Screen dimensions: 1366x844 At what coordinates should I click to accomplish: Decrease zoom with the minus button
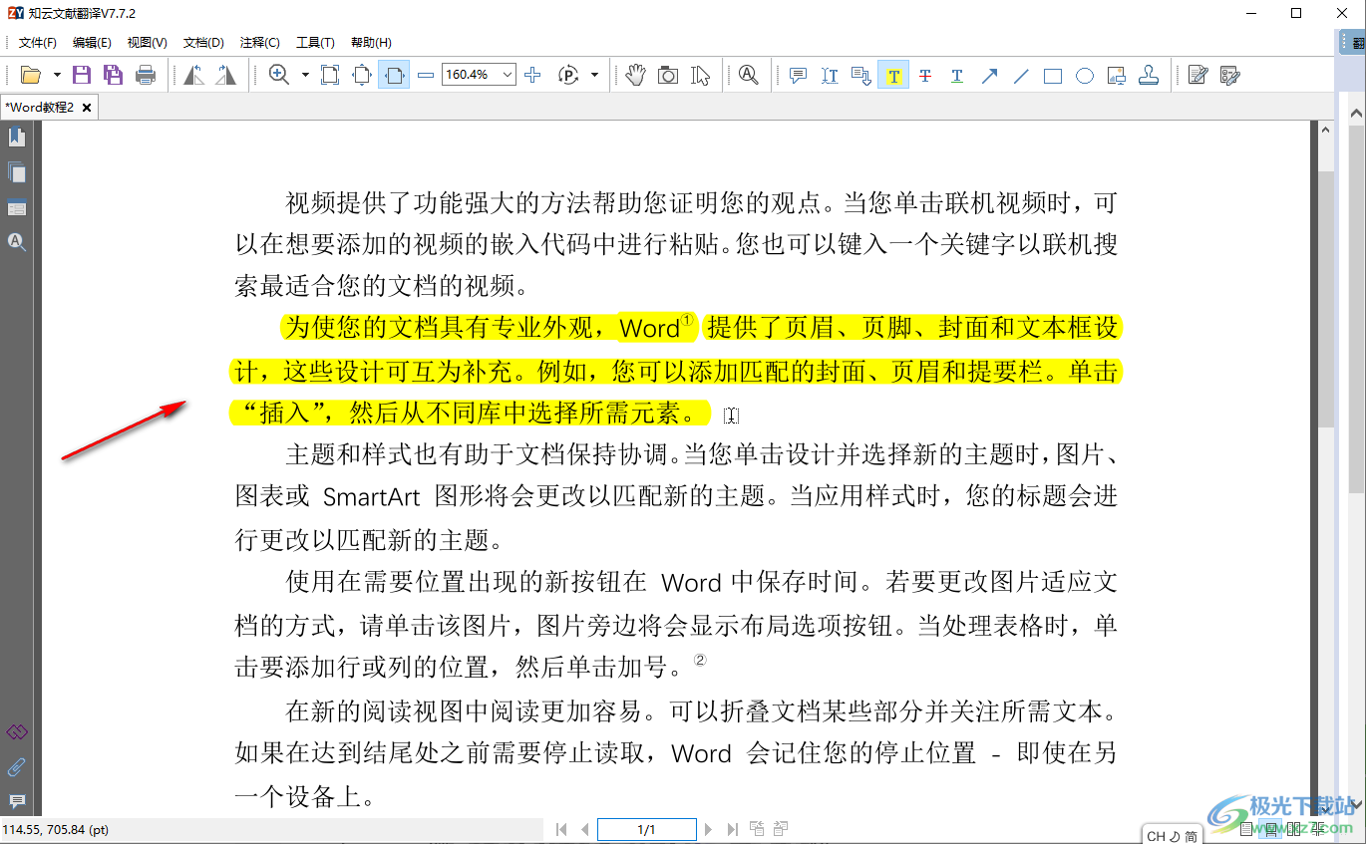426,75
